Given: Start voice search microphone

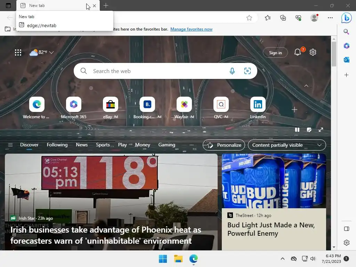Looking at the screenshot, I should coord(232,71).
